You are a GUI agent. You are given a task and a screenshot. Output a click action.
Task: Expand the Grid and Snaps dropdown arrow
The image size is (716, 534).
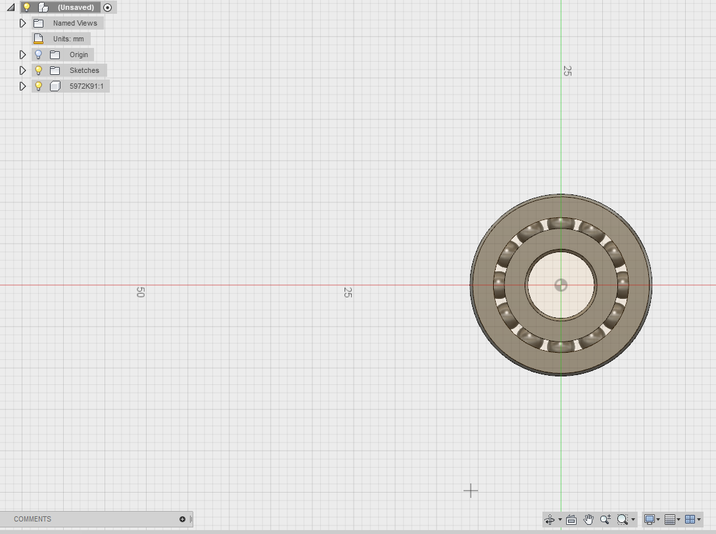(679, 520)
